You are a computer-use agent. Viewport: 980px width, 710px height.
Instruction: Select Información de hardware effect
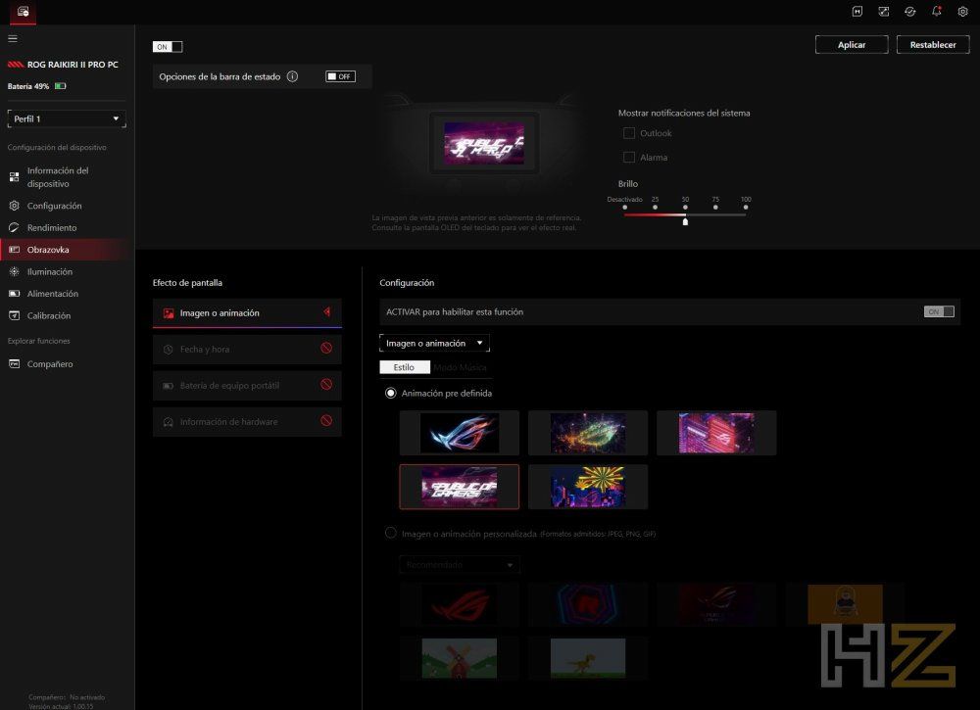[x=247, y=421]
